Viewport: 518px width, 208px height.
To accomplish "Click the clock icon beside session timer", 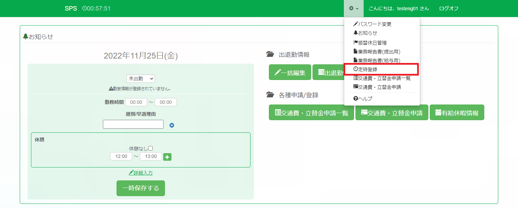I will pyautogui.click(x=84, y=9).
